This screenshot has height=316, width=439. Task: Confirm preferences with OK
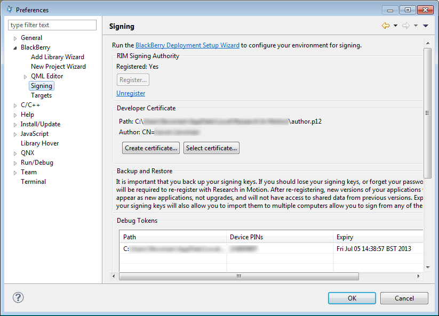click(352, 298)
